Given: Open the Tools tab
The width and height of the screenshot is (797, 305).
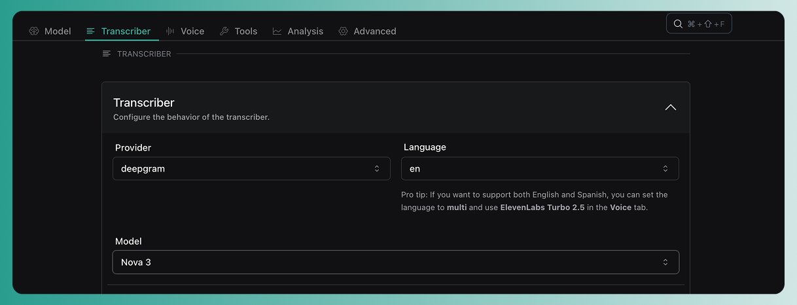Looking at the screenshot, I should tap(246, 31).
